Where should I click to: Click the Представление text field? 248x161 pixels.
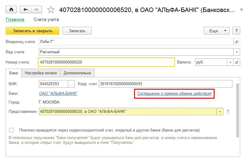(x=128, y=112)
